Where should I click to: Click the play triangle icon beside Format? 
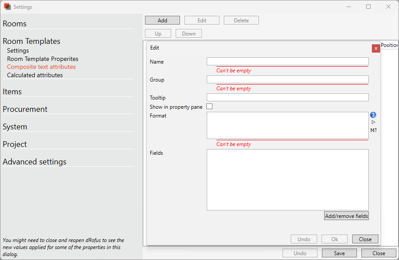(x=373, y=122)
